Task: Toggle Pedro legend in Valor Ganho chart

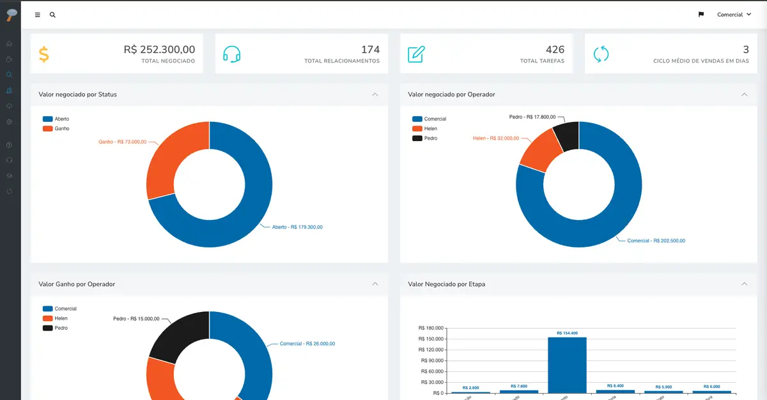Action: (x=55, y=328)
